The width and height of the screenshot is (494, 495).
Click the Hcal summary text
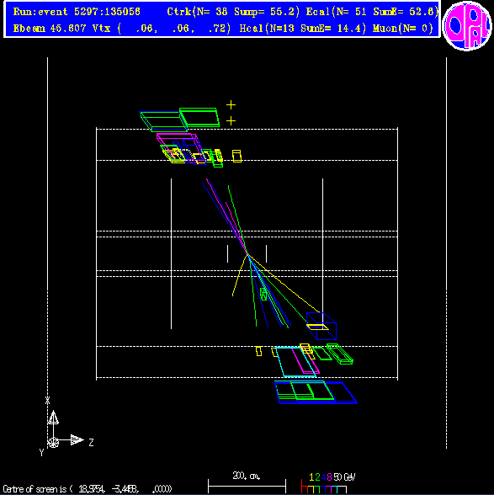point(303,29)
